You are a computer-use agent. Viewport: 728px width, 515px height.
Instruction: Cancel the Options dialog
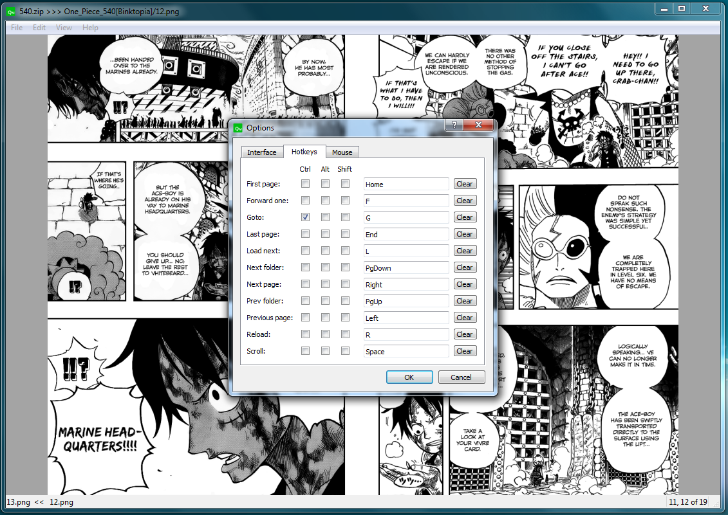461,377
